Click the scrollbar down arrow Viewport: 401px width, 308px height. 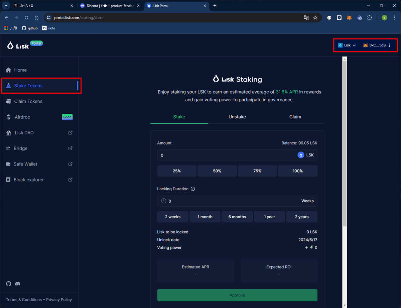345,305
